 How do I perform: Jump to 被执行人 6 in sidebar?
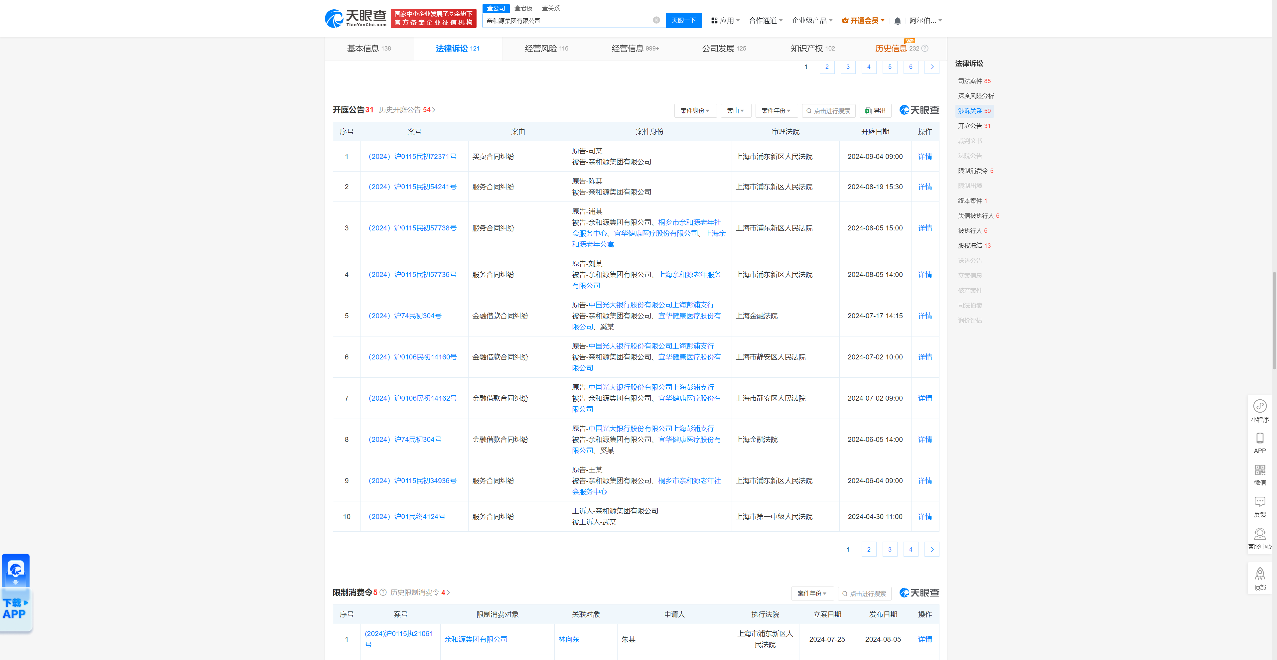[x=972, y=231]
